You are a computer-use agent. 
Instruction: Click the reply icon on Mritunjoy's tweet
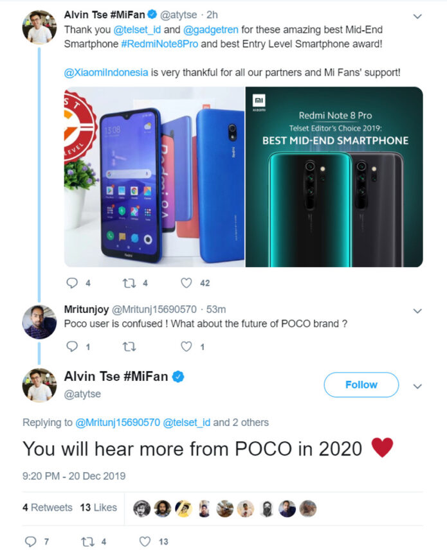pos(71,347)
